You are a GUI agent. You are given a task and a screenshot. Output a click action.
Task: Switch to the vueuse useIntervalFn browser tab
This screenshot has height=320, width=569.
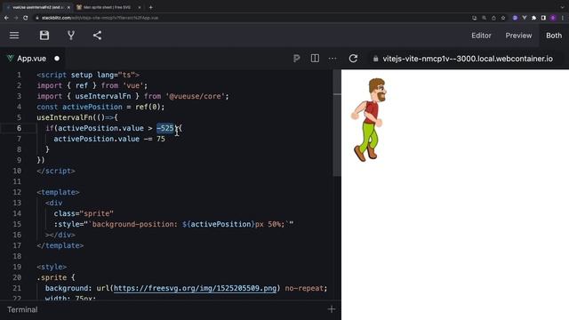(37, 7)
